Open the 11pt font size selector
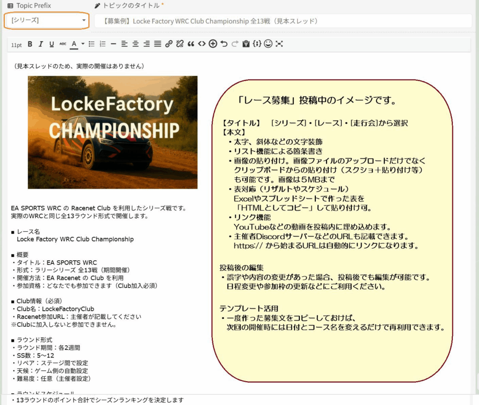 pos(16,44)
